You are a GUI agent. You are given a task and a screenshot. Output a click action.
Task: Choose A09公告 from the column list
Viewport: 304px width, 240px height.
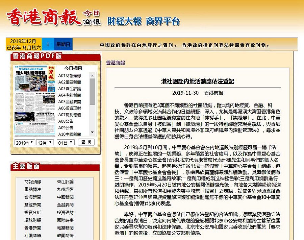(x=66, y=128)
